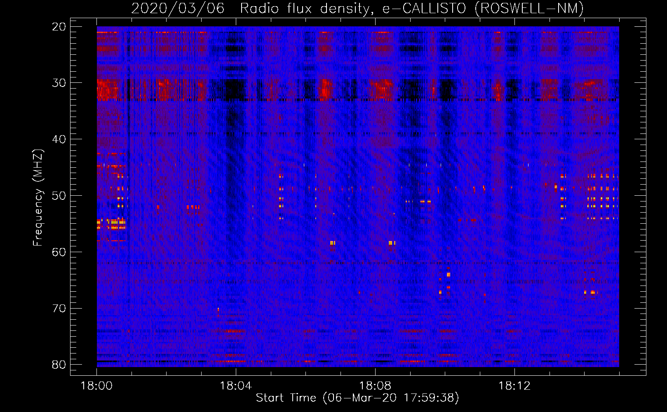The width and height of the screenshot is (667, 412).
Task: Click the date "2020/03/06" in the title
Action: (x=178, y=9)
